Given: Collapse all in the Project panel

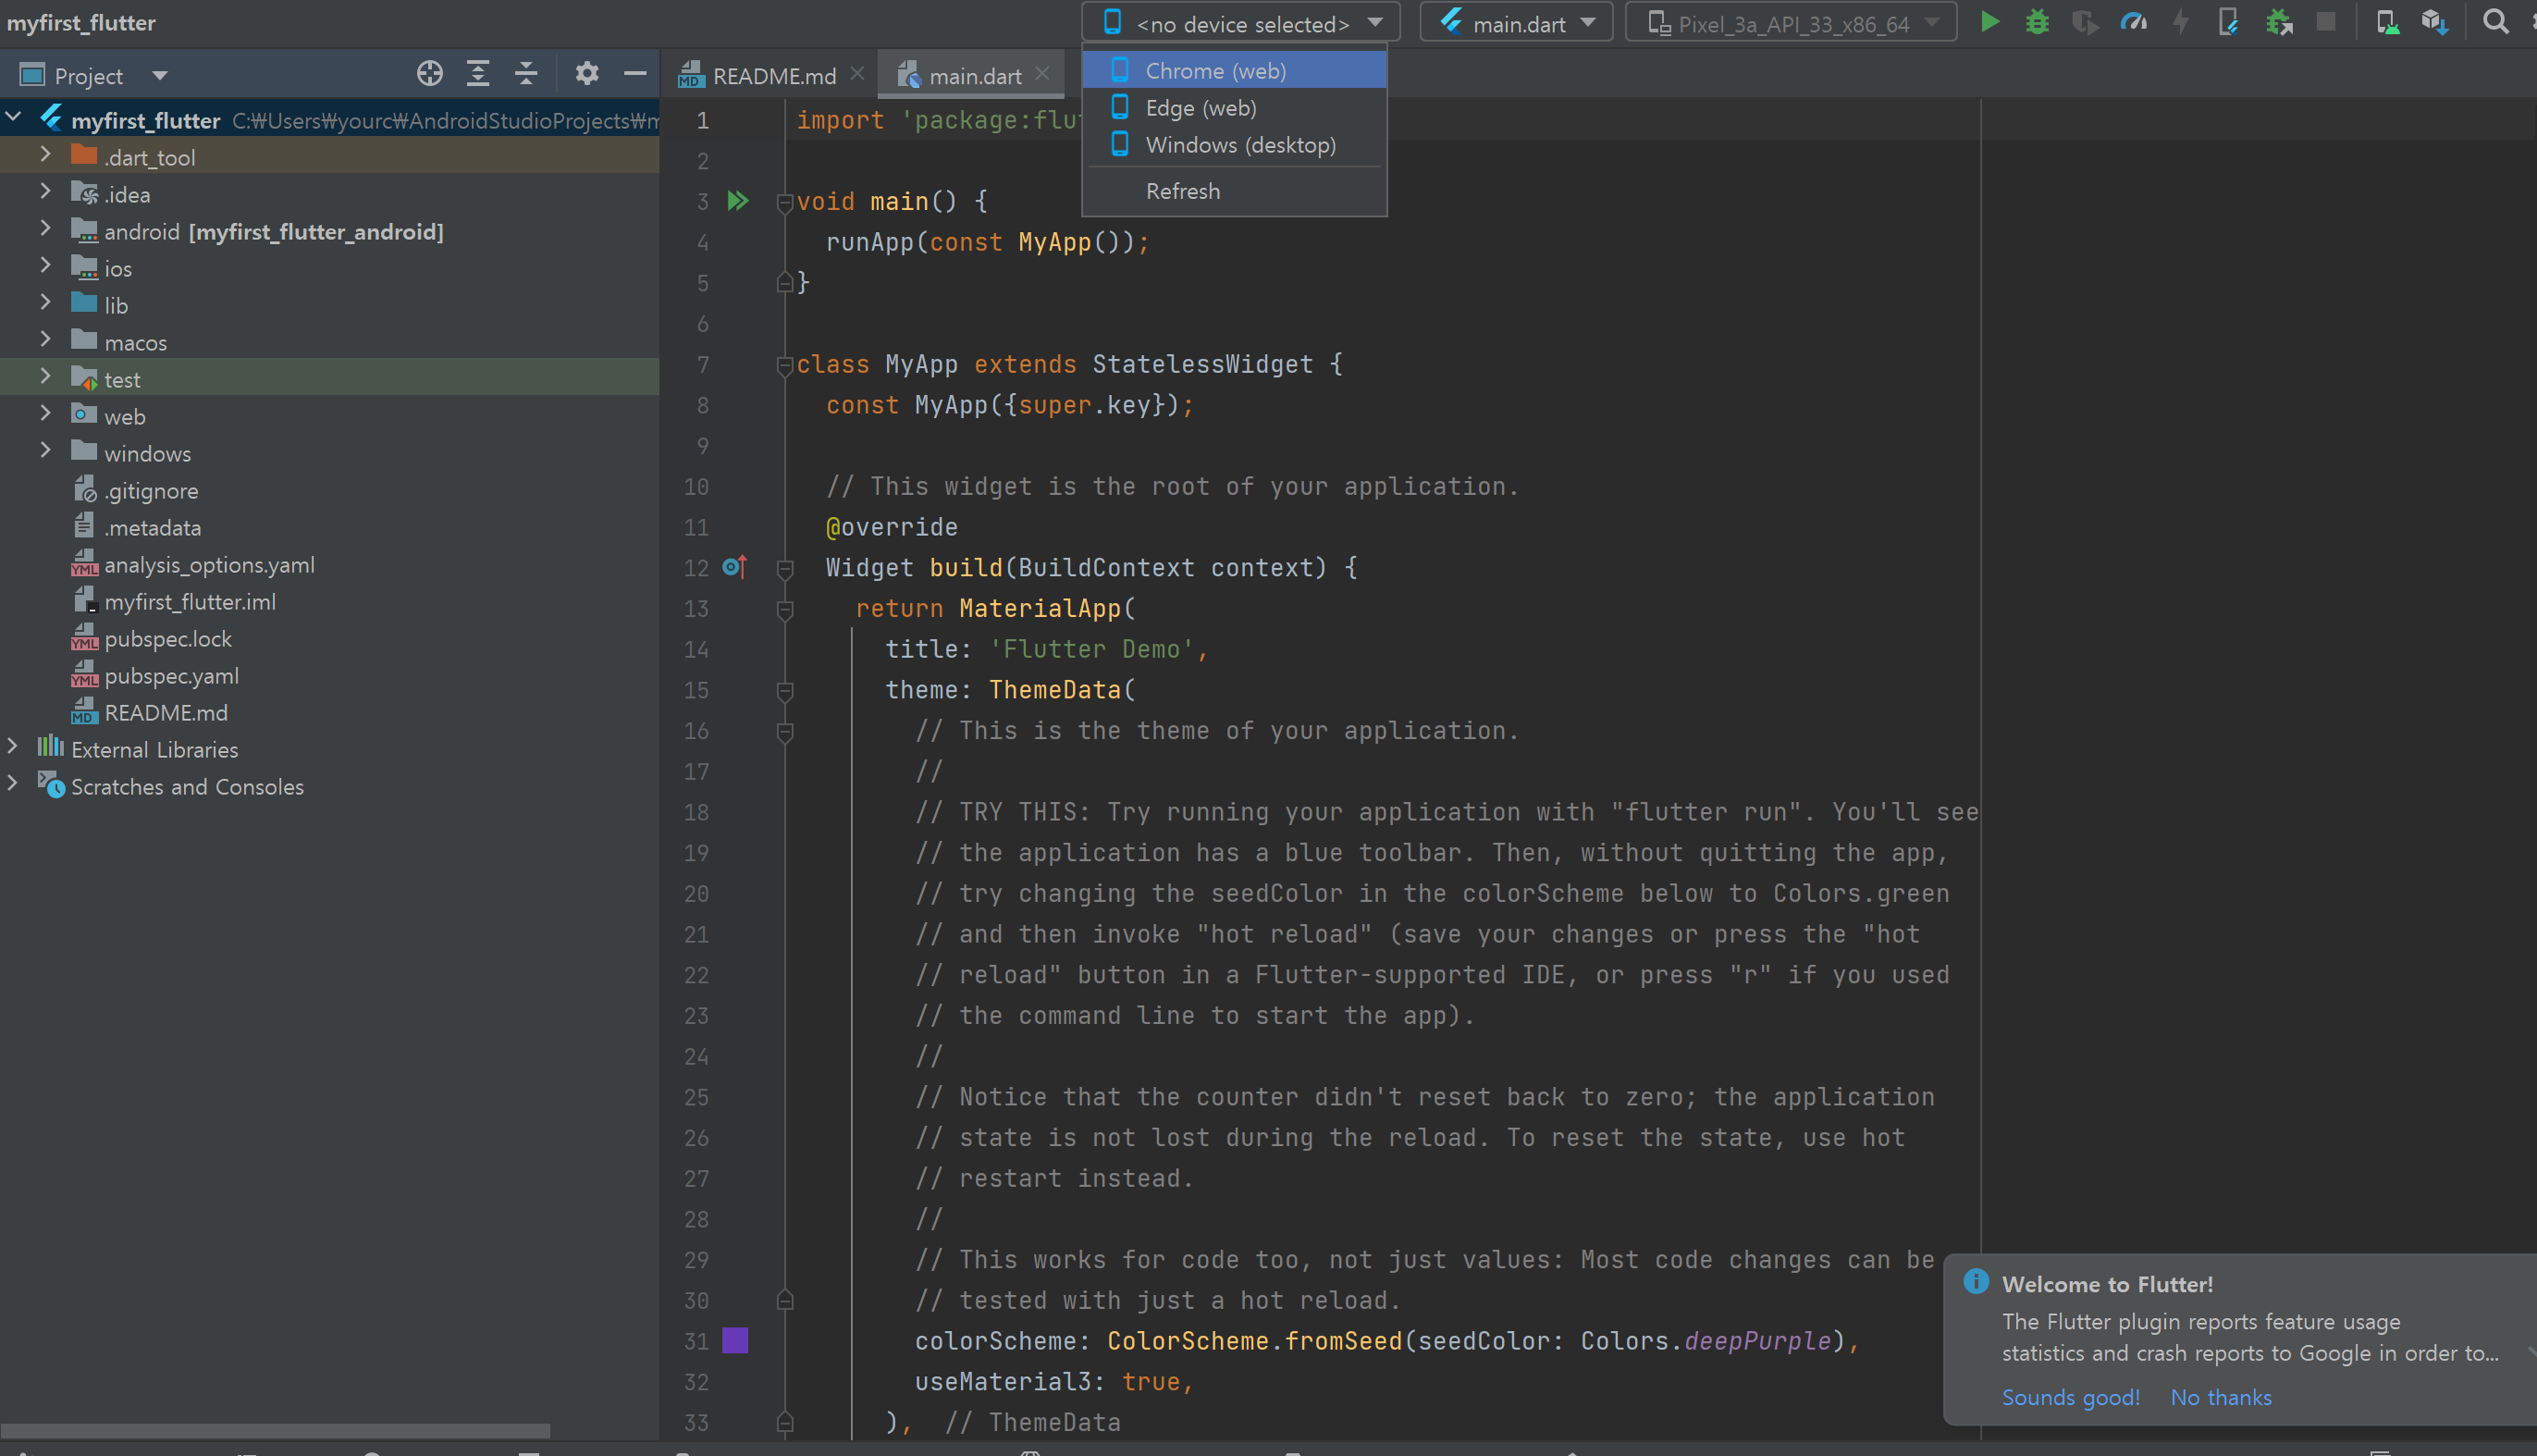Looking at the screenshot, I should pyautogui.click(x=525, y=74).
